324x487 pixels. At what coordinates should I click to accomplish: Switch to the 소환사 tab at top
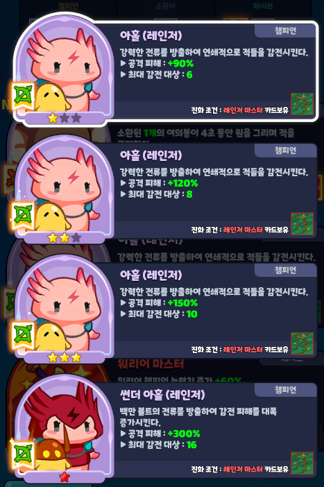tap(166, 6)
